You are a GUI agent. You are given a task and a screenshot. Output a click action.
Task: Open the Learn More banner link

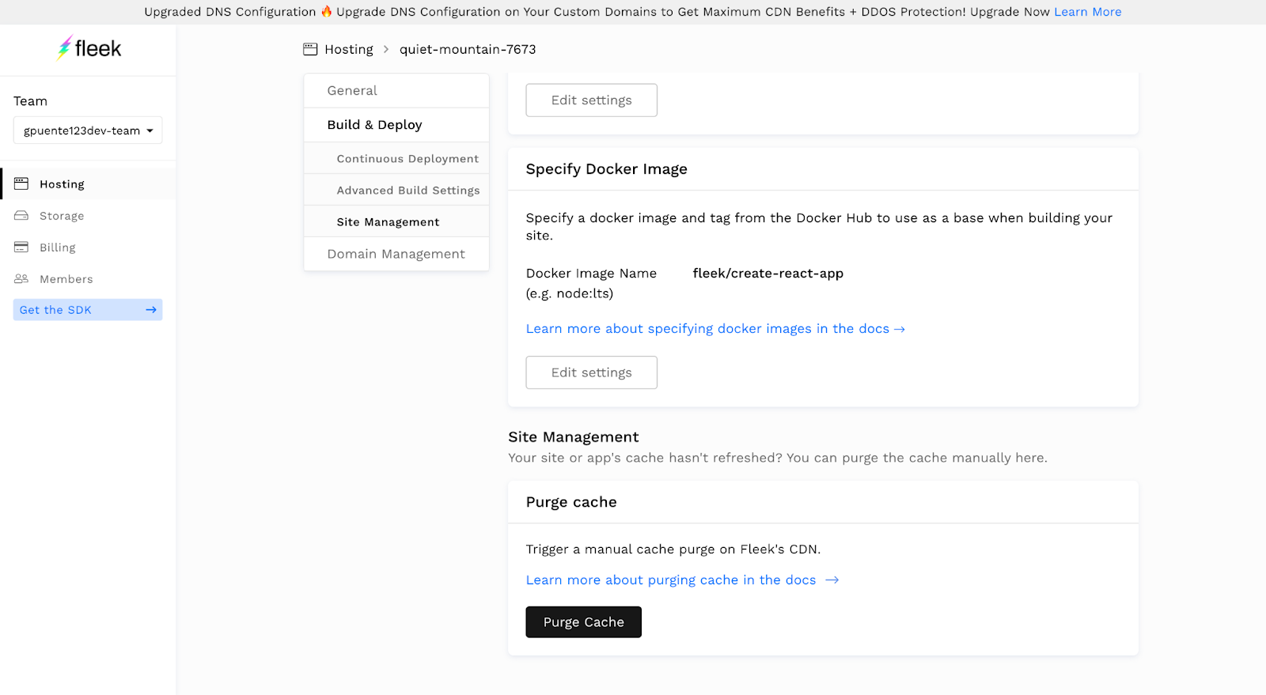click(x=1087, y=12)
